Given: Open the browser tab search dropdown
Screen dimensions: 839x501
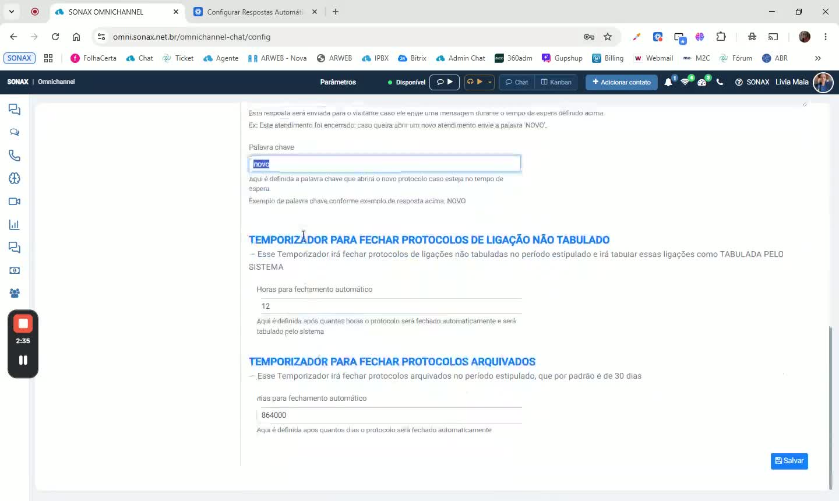Looking at the screenshot, I should tap(12, 12).
